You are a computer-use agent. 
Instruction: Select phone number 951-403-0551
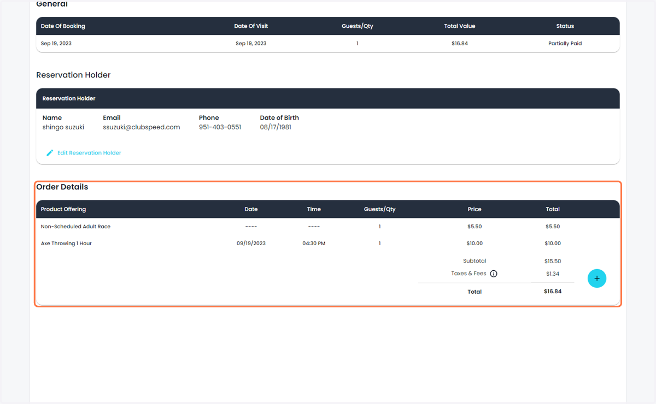220,127
